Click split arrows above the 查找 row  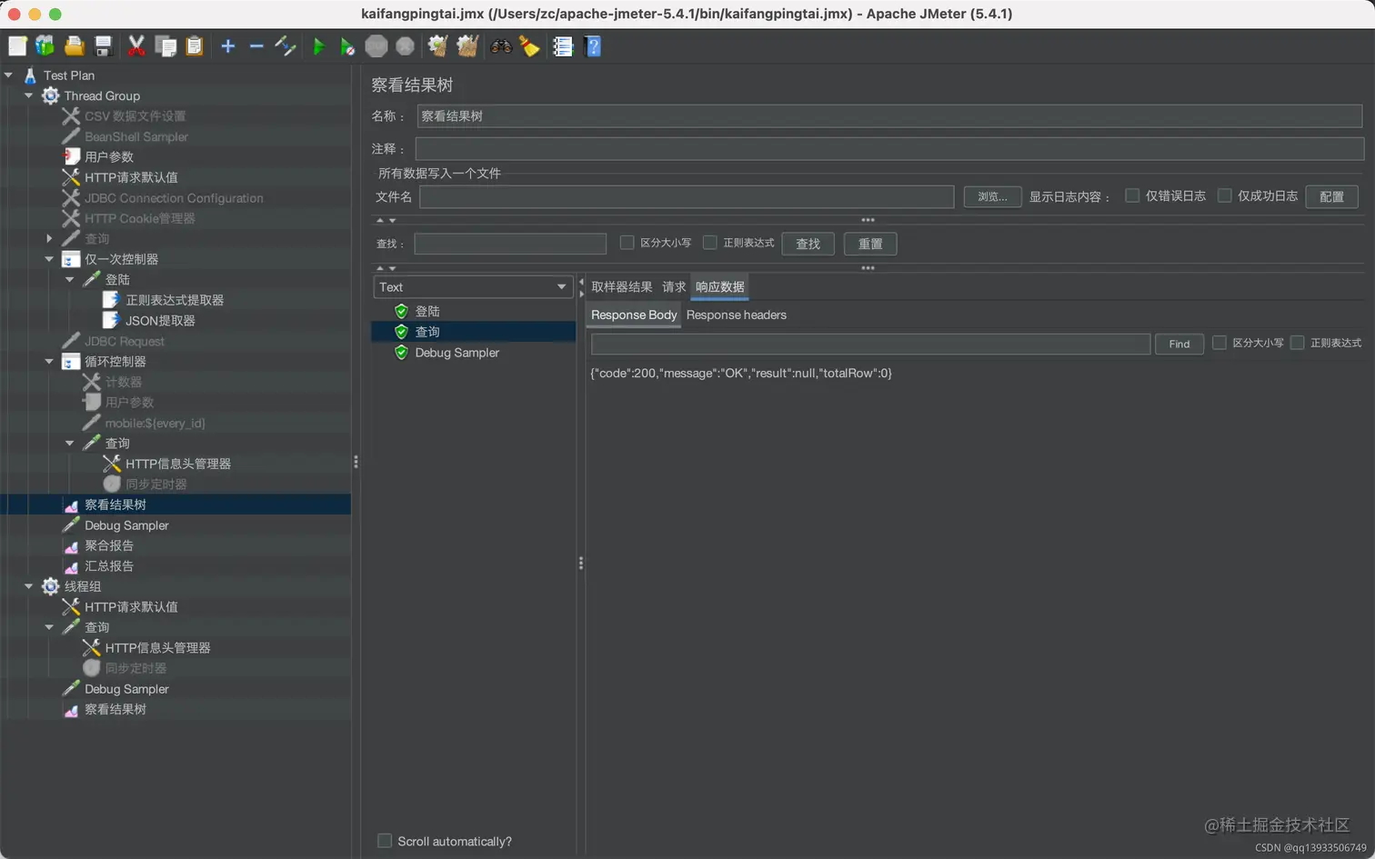(386, 220)
